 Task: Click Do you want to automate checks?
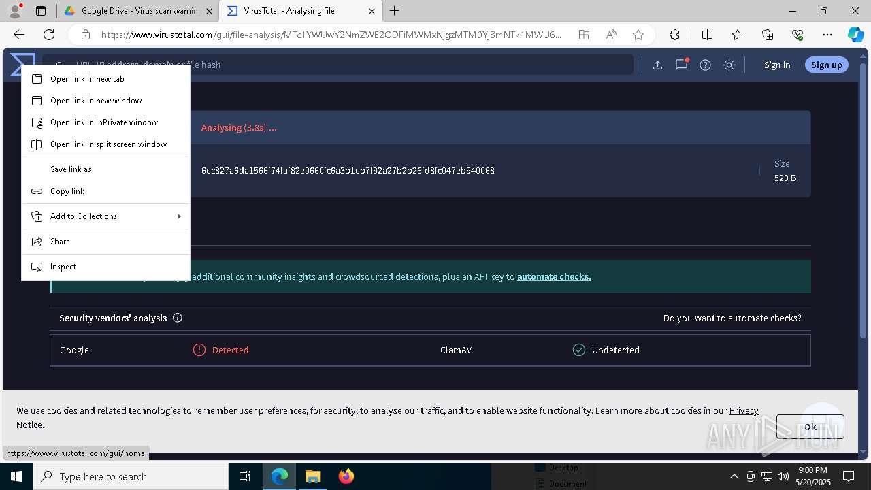click(732, 318)
